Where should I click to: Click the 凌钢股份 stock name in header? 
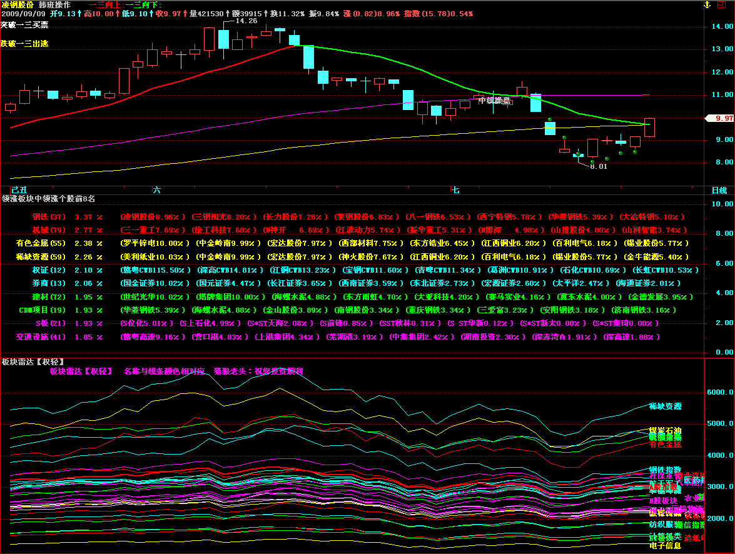[x=18, y=4]
